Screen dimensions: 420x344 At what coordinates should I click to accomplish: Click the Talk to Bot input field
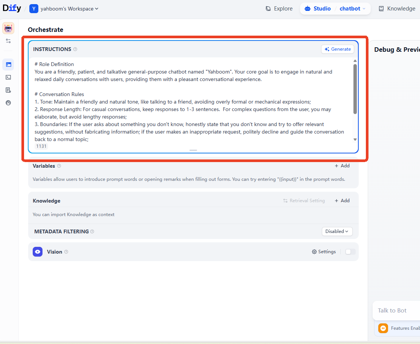396,311
